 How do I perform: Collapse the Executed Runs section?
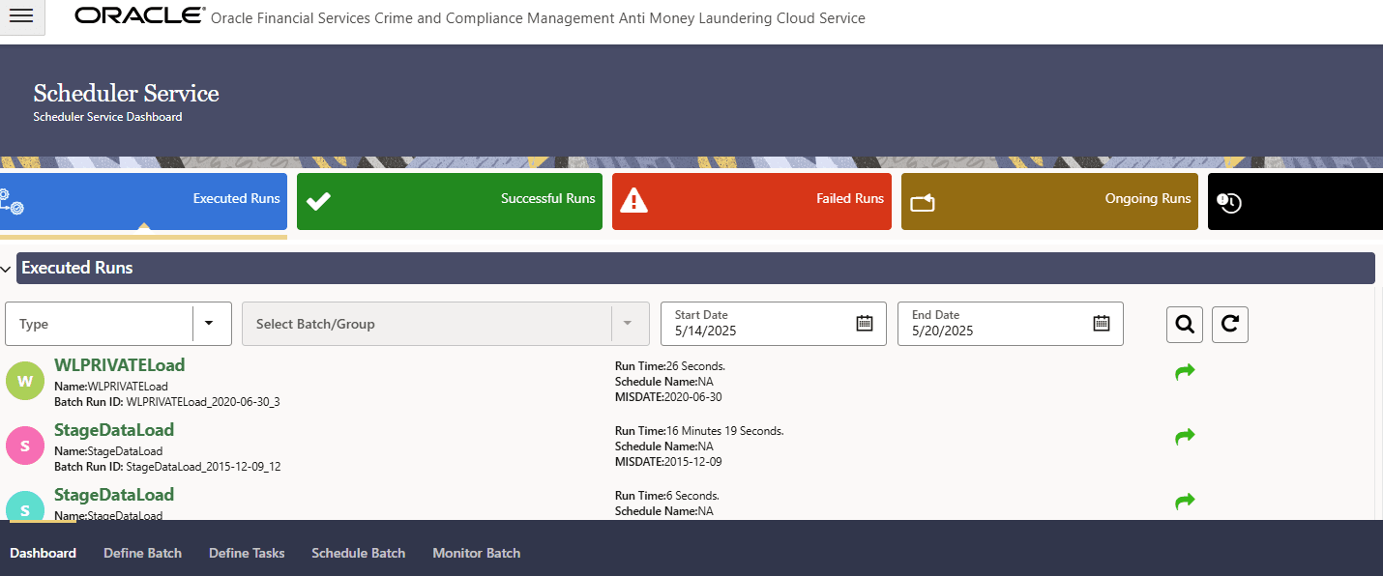point(8,268)
